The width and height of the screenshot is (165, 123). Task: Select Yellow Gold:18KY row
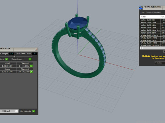(150, 28)
